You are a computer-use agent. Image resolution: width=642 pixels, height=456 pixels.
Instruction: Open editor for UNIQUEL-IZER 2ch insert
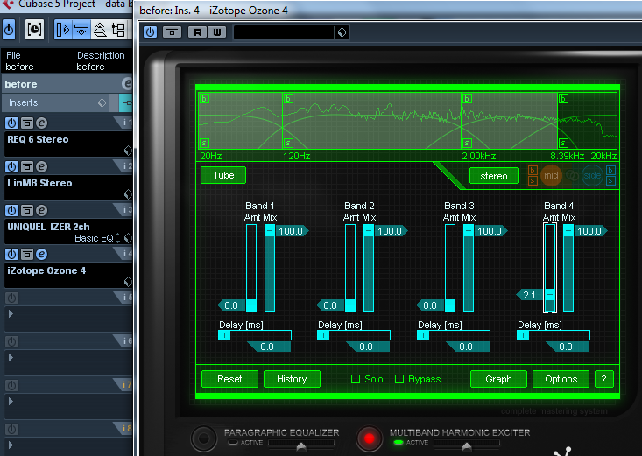[41, 210]
